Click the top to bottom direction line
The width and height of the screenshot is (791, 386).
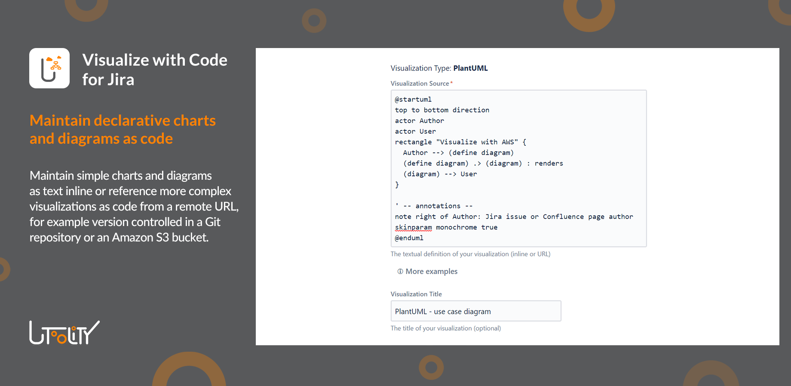(x=442, y=110)
